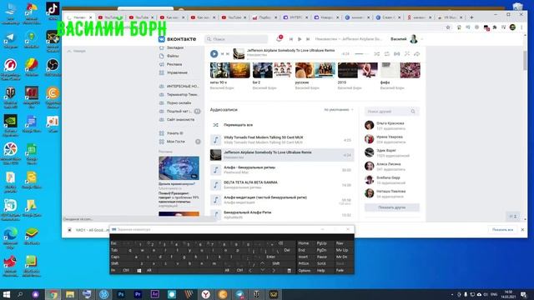
Task: Open Premiere Pro from the taskbar
Action: click(x=138, y=294)
